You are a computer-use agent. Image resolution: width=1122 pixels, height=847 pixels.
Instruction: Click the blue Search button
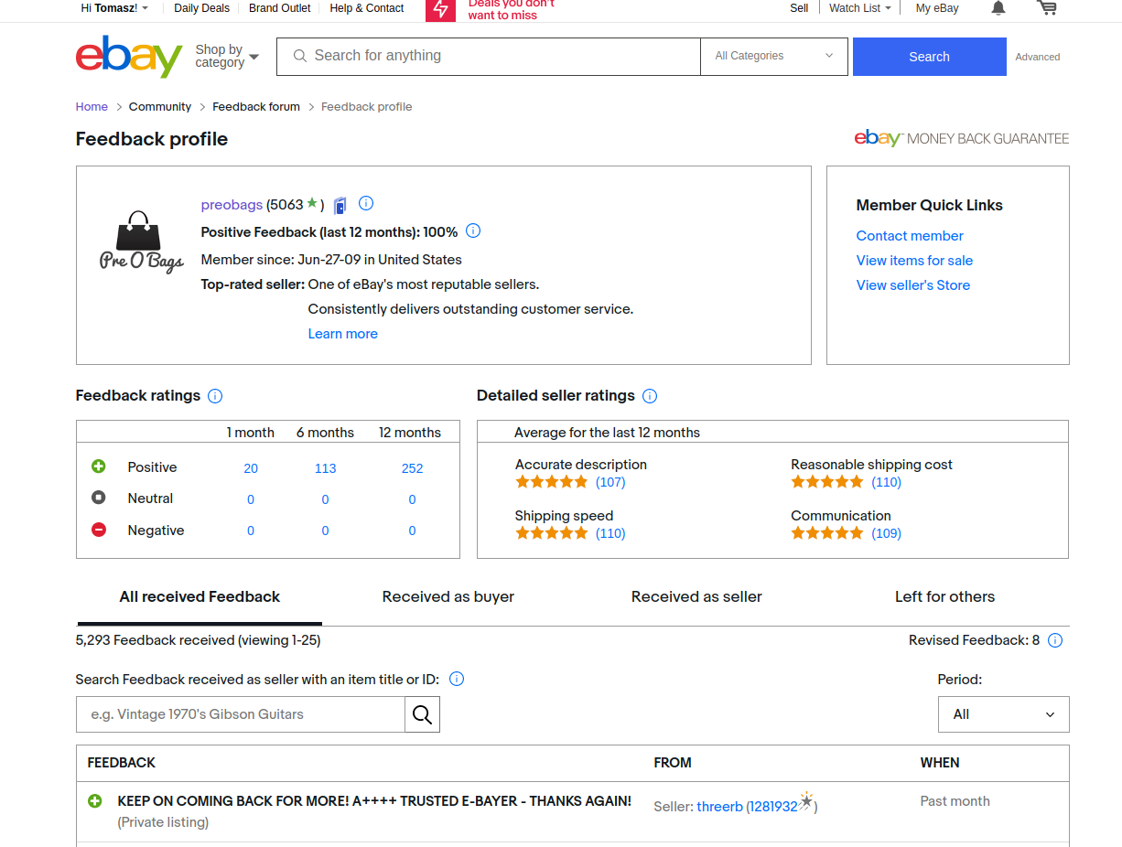(930, 57)
